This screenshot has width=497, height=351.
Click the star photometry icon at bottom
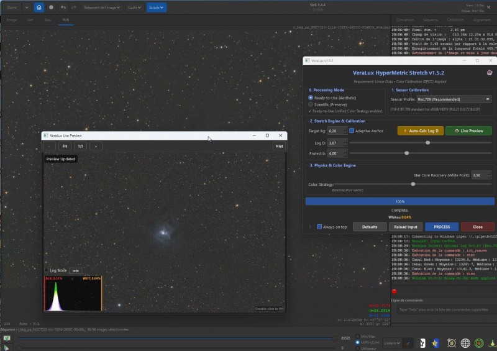(x=435, y=343)
